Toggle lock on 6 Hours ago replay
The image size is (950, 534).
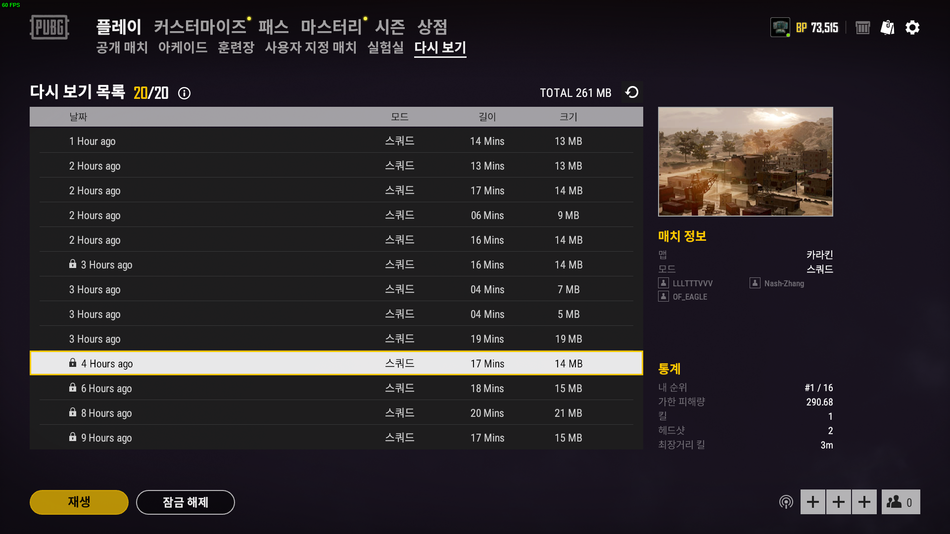[x=73, y=388]
